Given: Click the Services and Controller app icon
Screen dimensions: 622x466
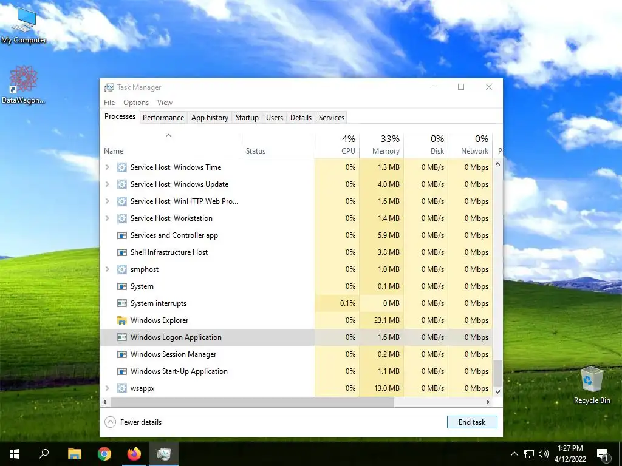Looking at the screenshot, I should point(121,235).
